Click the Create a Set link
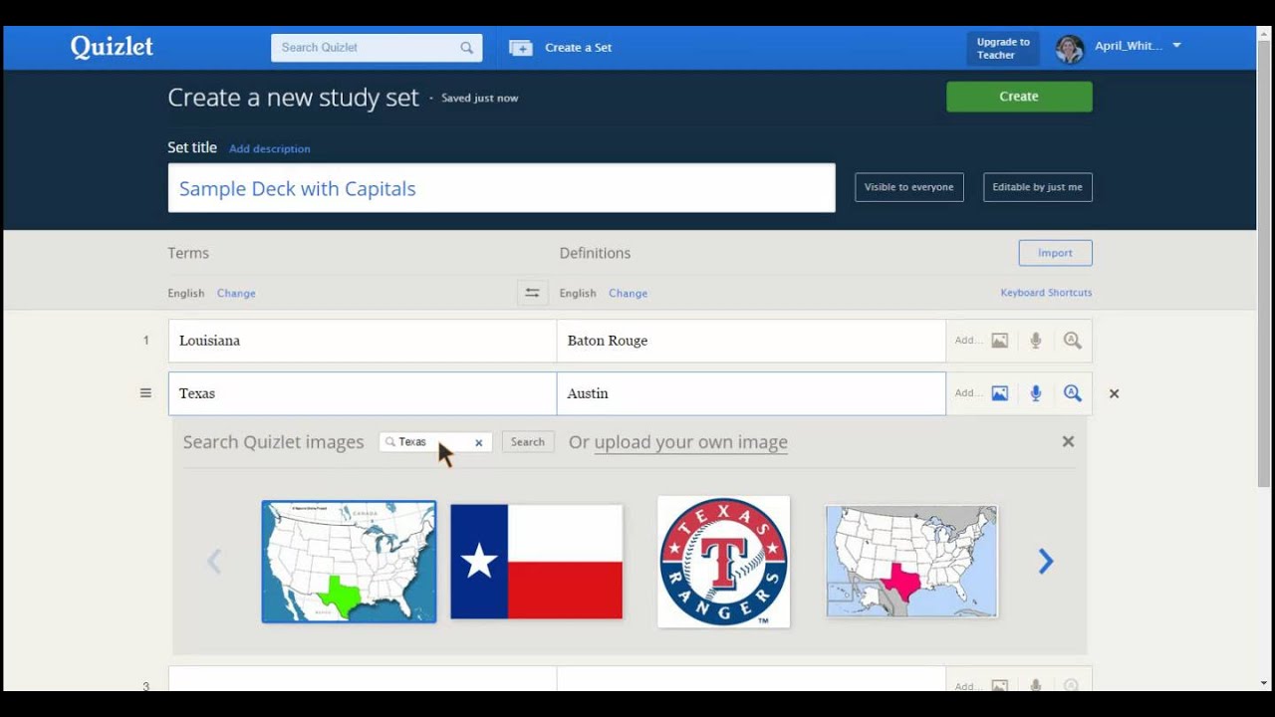This screenshot has height=717, width=1275. click(579, 48)
